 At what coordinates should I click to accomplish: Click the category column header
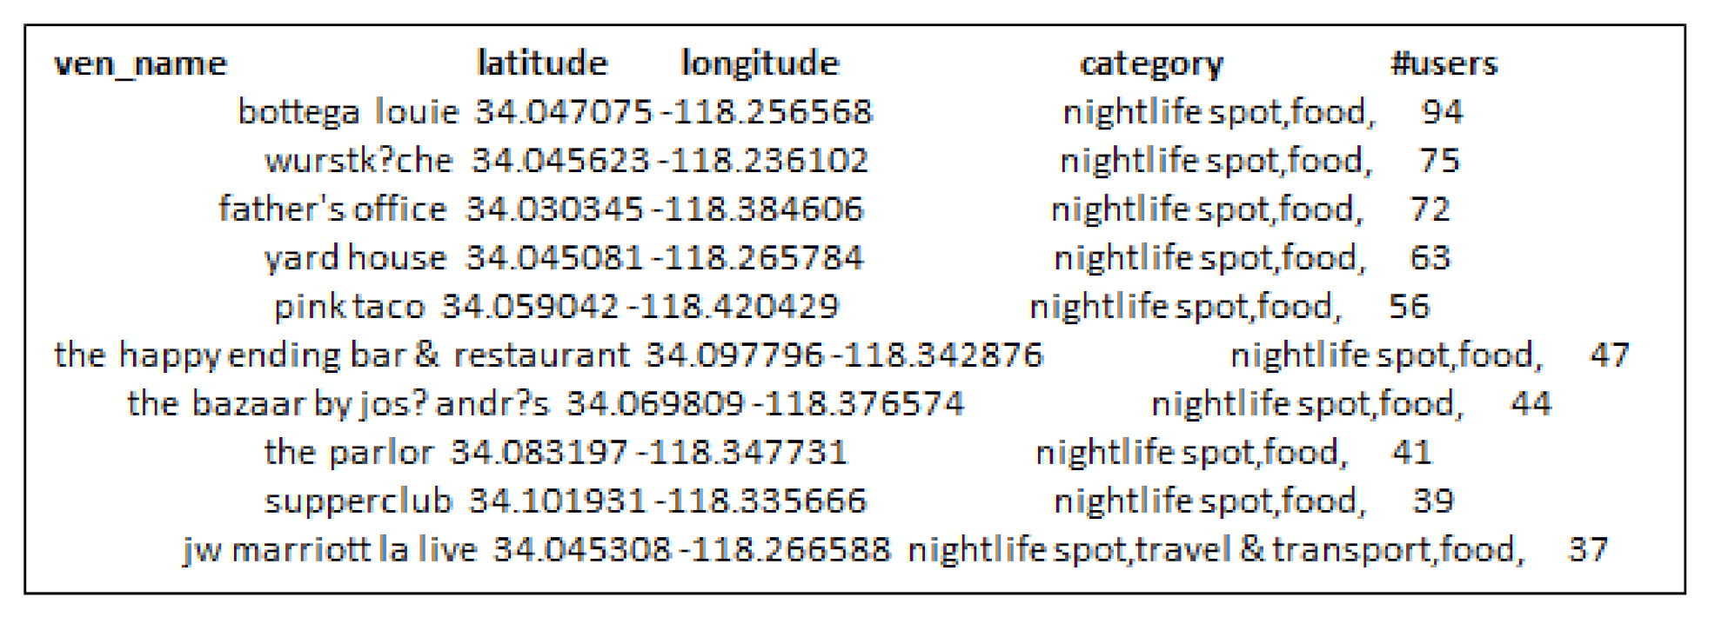click(1151, 64)
